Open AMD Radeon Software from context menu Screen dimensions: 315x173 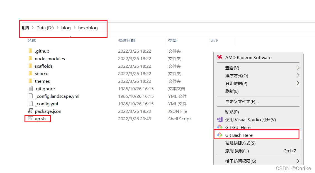tap(258, 57)
